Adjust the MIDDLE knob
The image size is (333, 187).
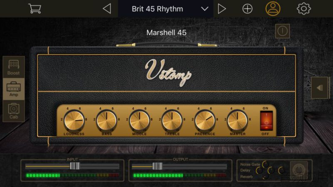[139, 121]
